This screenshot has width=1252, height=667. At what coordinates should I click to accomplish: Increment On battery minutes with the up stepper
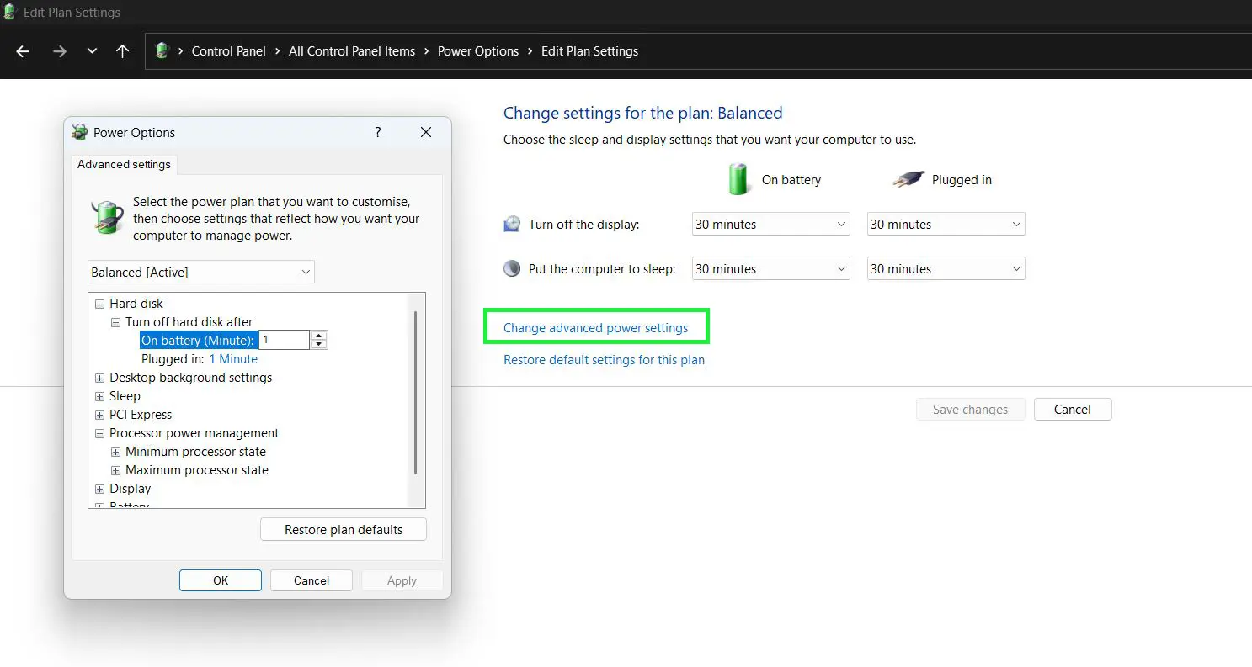point(318,335)
